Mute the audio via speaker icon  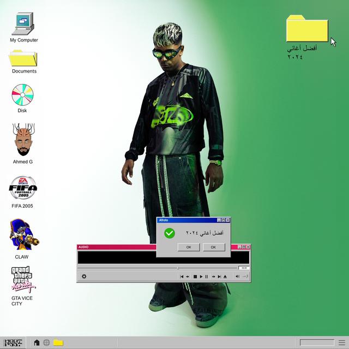(x=237, y=276)
